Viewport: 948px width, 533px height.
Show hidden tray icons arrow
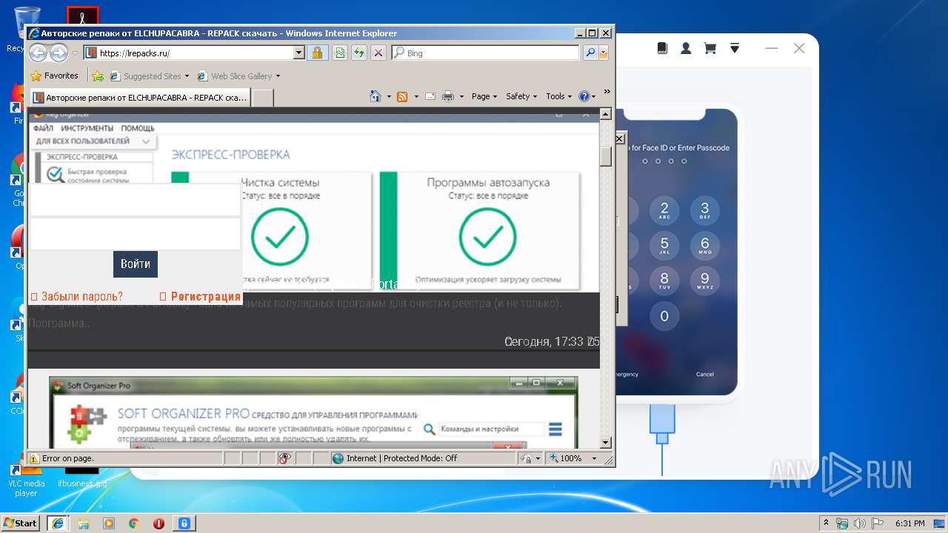pyautogui.click(x=827, y=523)
